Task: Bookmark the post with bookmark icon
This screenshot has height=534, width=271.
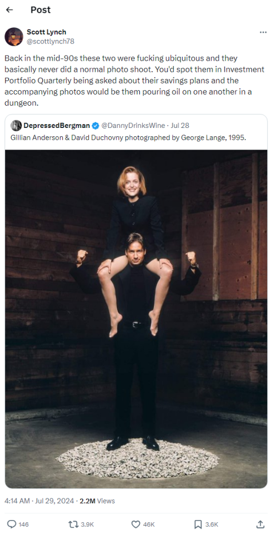Action: 198,524
